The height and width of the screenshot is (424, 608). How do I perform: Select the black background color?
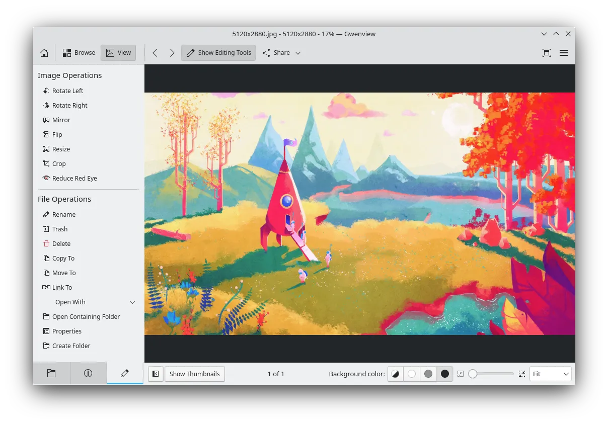point(445,374)
